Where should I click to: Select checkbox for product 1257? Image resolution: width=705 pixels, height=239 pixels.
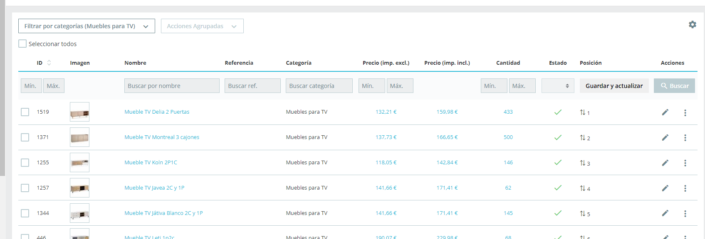coord(25,188)
